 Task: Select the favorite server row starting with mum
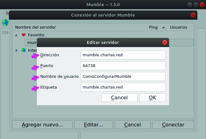(31, 42)
